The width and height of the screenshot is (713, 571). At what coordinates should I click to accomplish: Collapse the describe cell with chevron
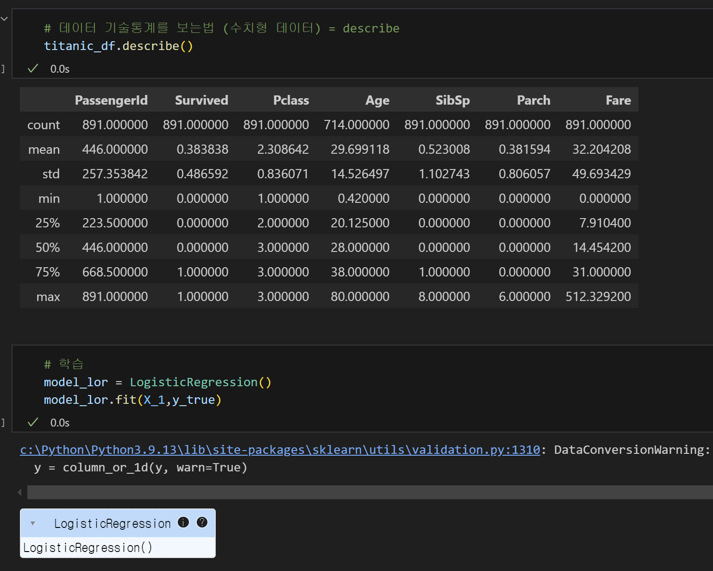[4, 19]
